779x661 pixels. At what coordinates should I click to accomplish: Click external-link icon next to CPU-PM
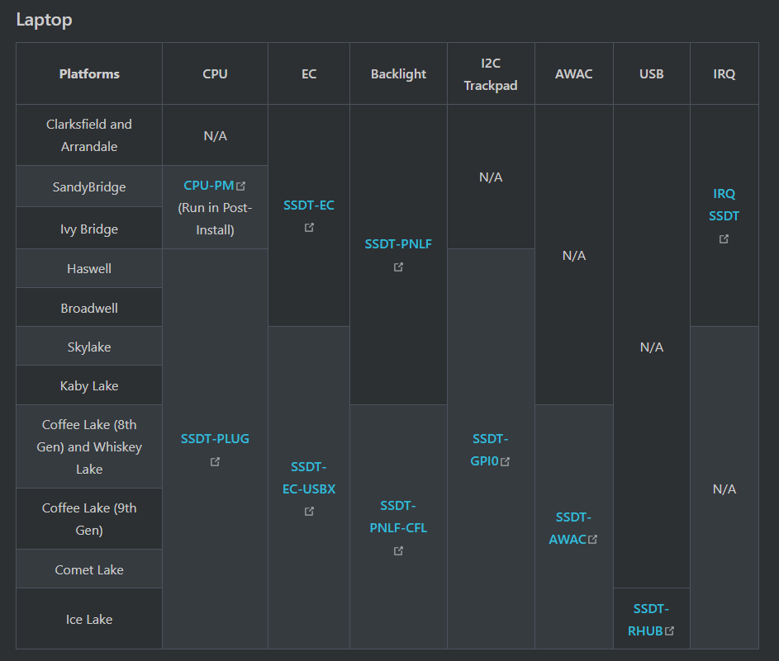(241, 186)
